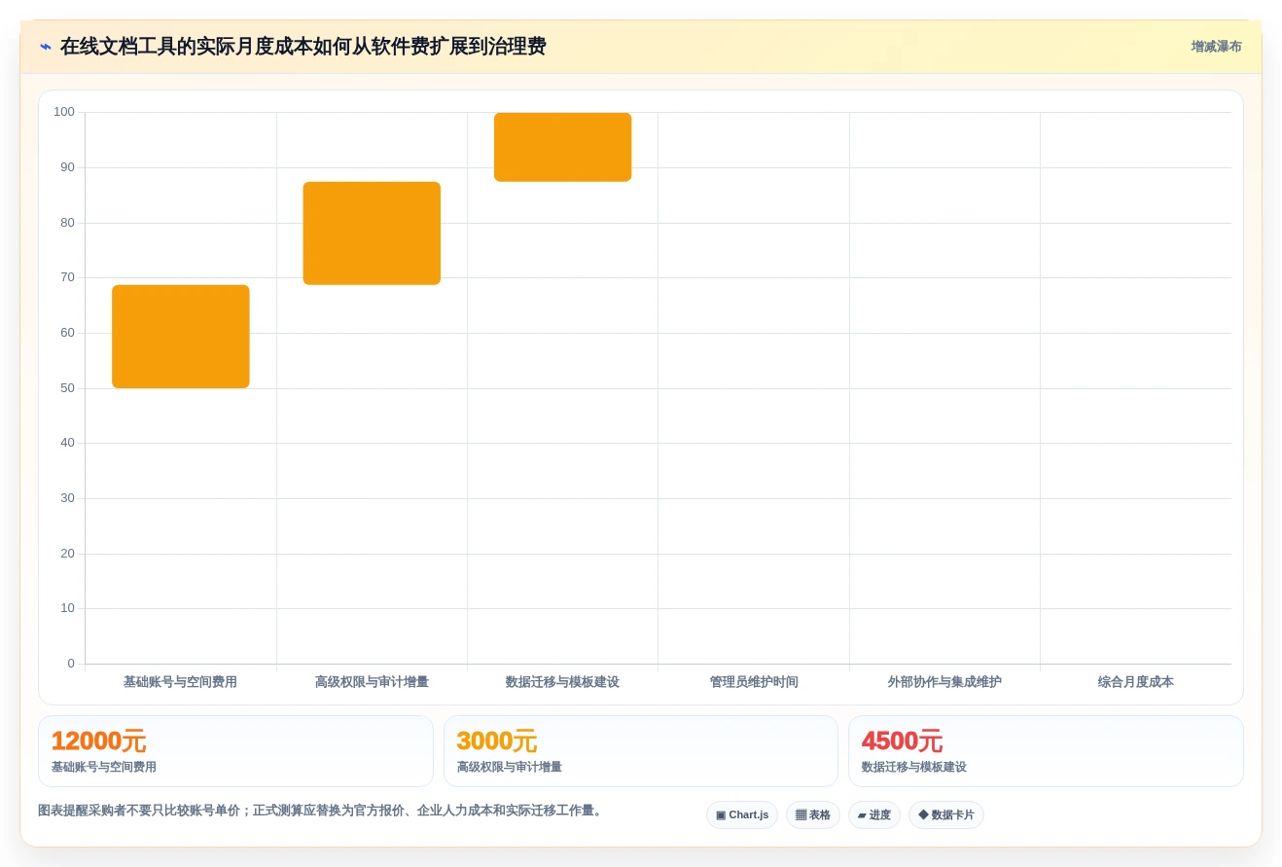The height and width of the screenshot is (867, 1282).
Task: Click the 增减瀑布 label in header
Action: point(1216,47)
